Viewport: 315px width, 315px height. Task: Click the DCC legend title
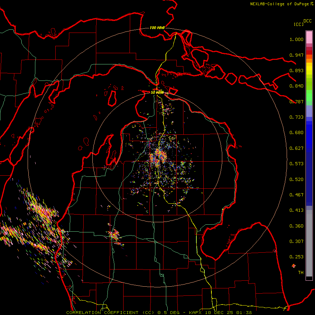(x=308, y=21)
